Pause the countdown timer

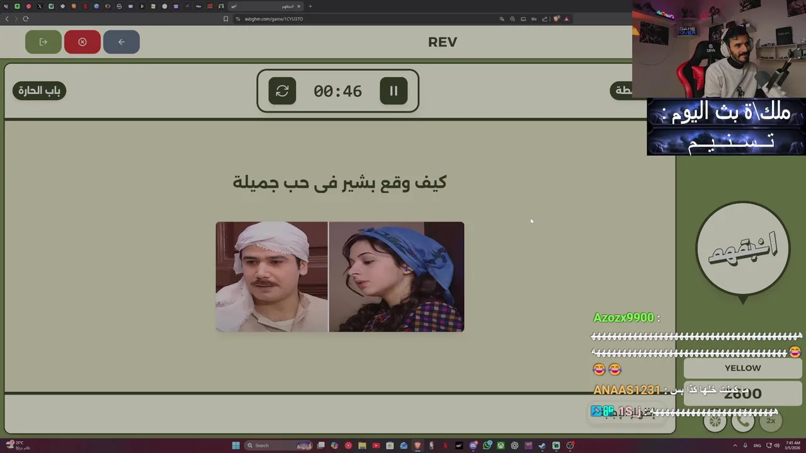394,91
